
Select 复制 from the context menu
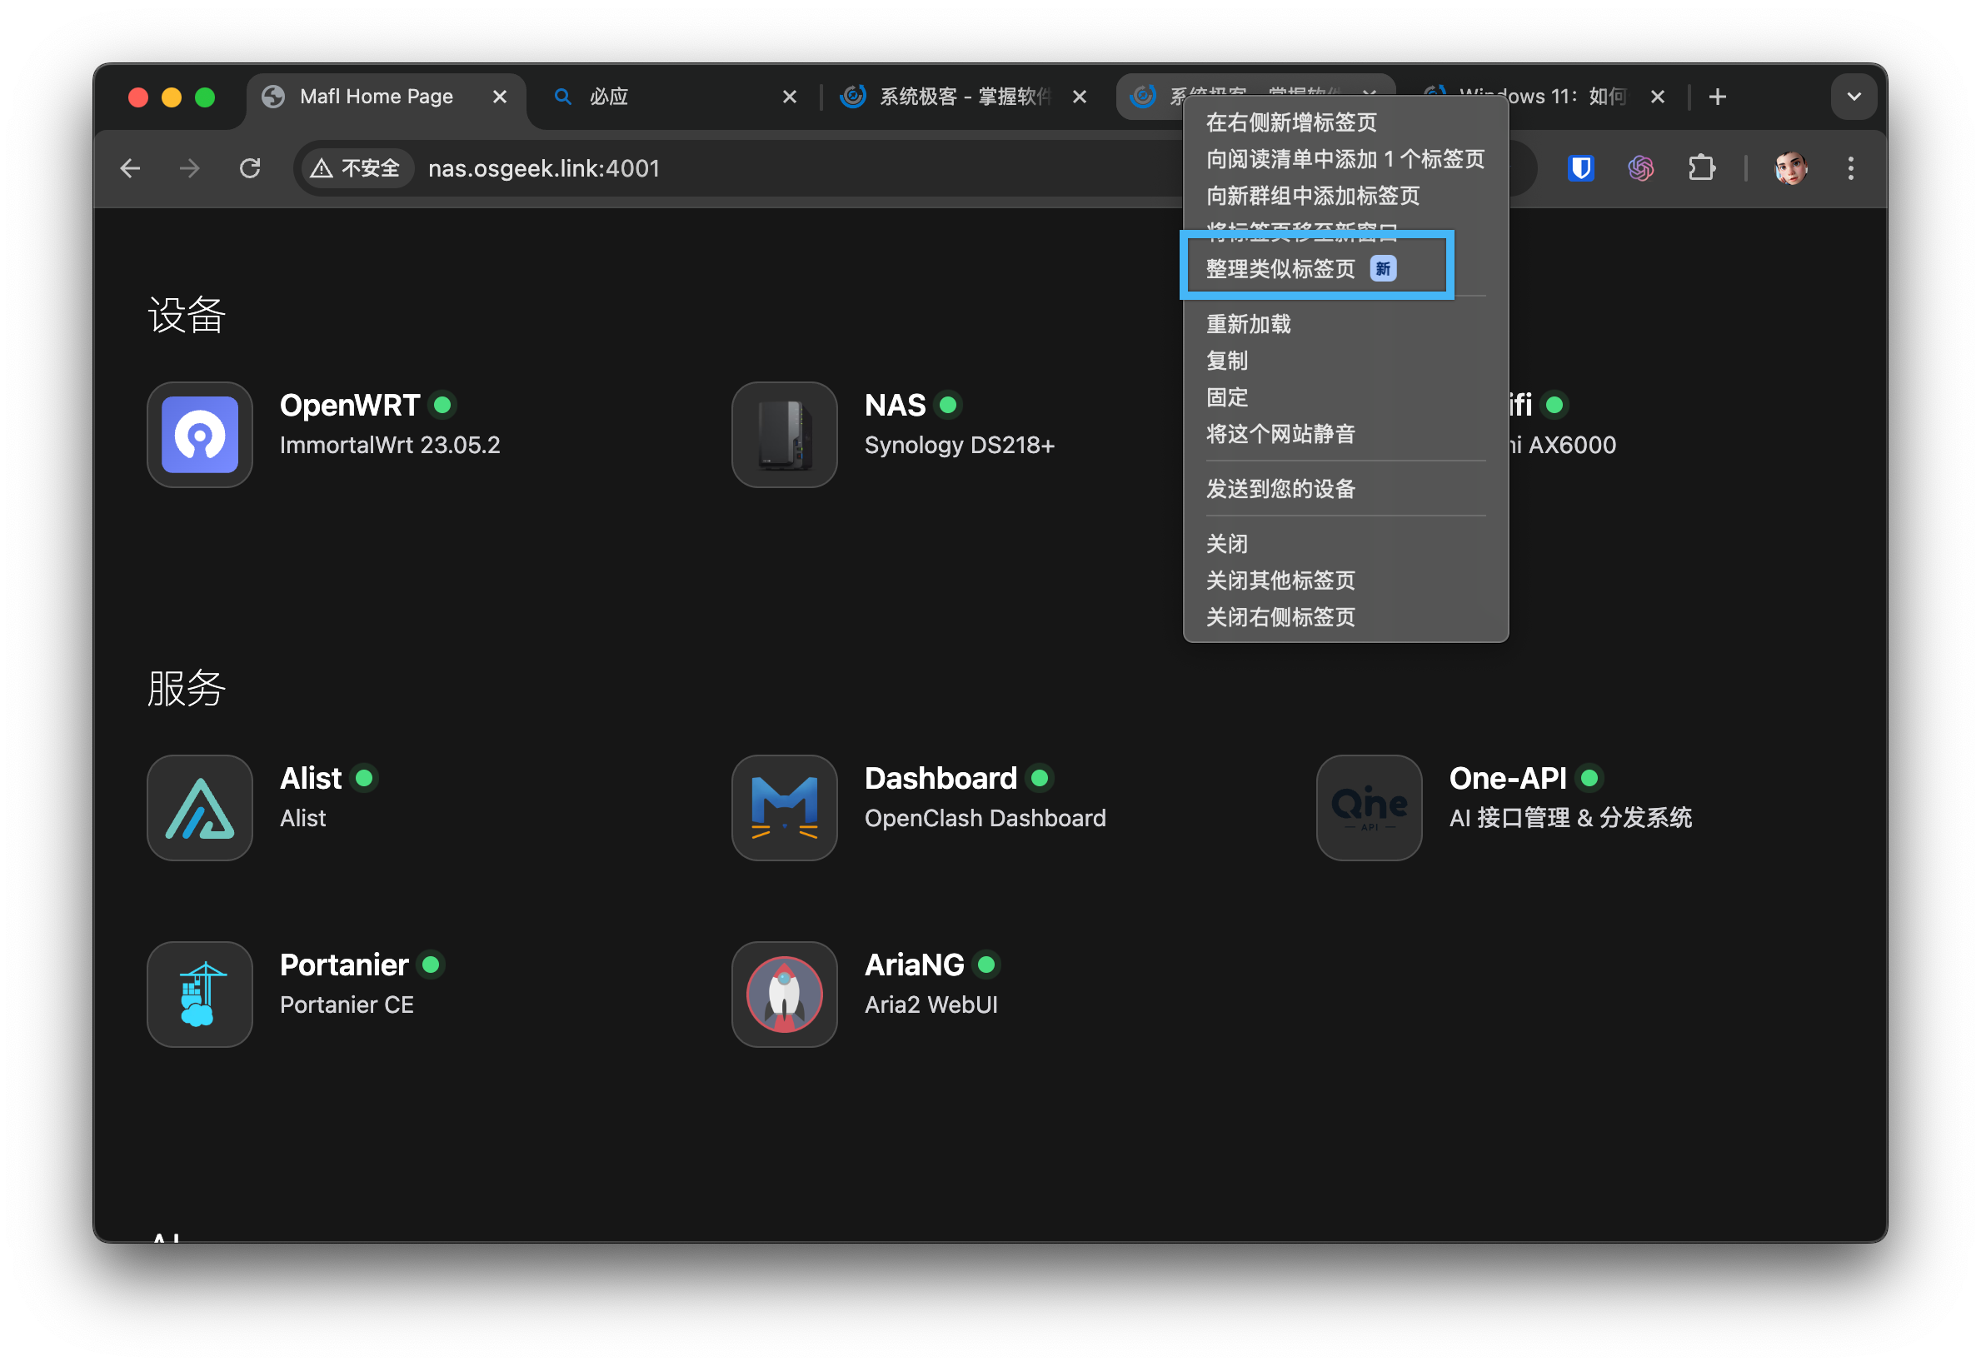tap(1345, 361)
